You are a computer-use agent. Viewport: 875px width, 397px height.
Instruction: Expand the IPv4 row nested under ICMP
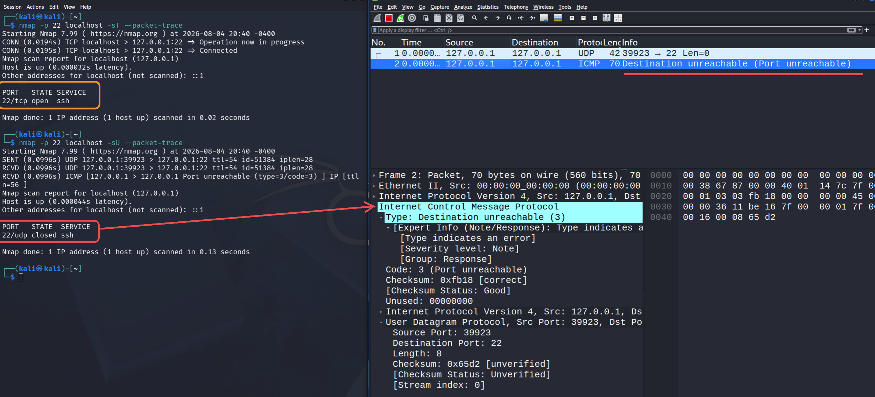pyautogui.click(x=381, y=312)
